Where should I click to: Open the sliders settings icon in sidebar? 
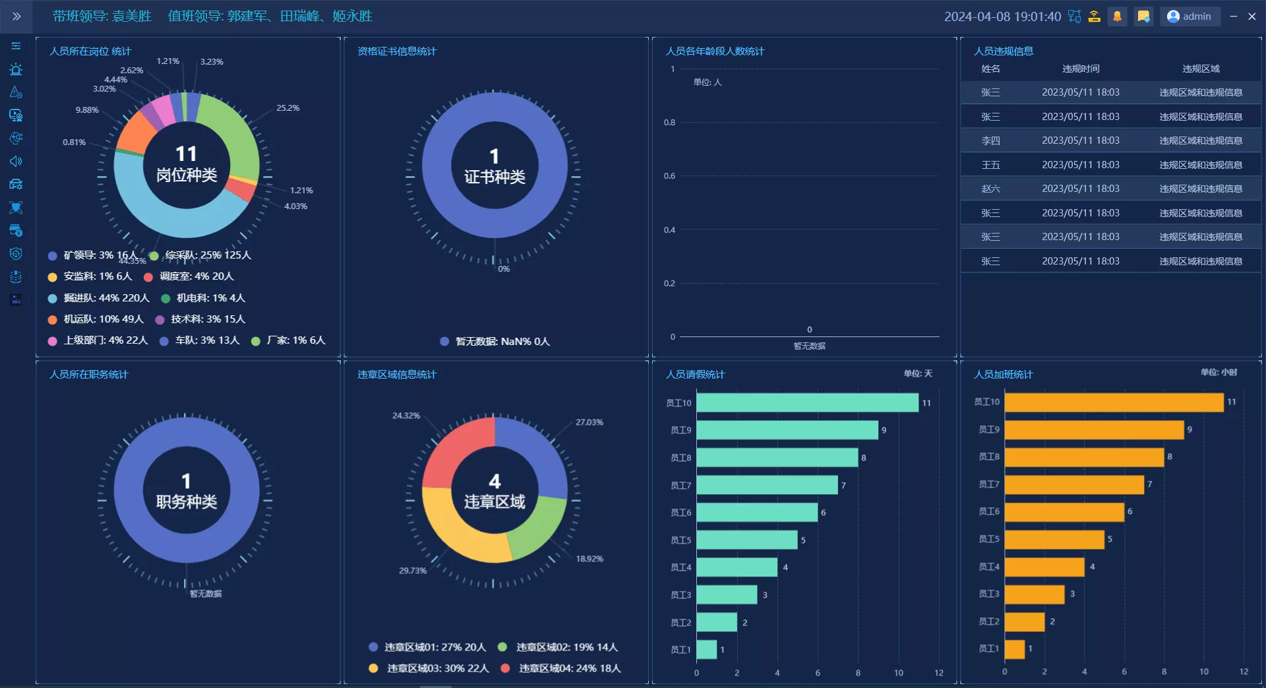tap(16, 46)
